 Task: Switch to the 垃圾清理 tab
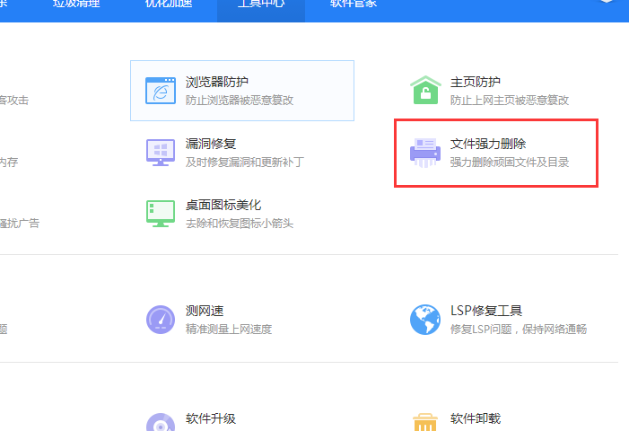coord(76,4)
